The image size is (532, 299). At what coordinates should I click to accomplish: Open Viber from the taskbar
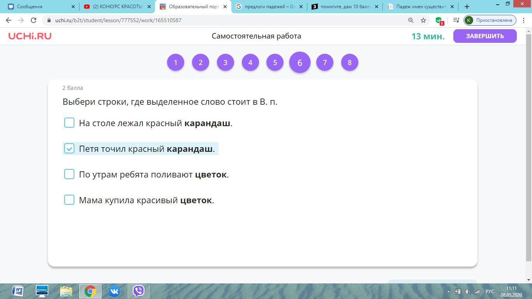pos(139,291)
